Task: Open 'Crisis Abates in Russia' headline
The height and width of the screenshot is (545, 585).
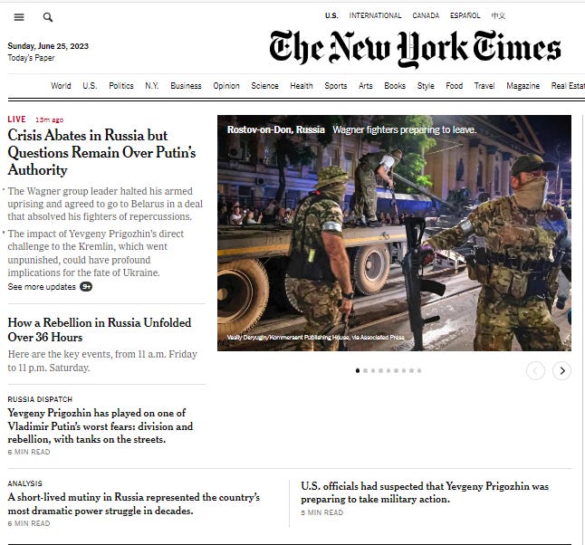Action: (x=101, y=152)
